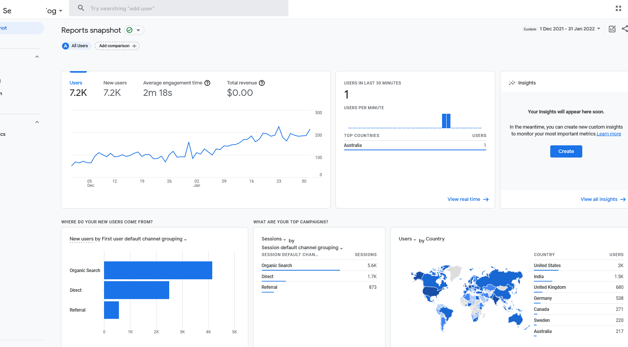This screenshot has height=347, width=628.
Task: Click the All Users chip
Action: [76, 46]
